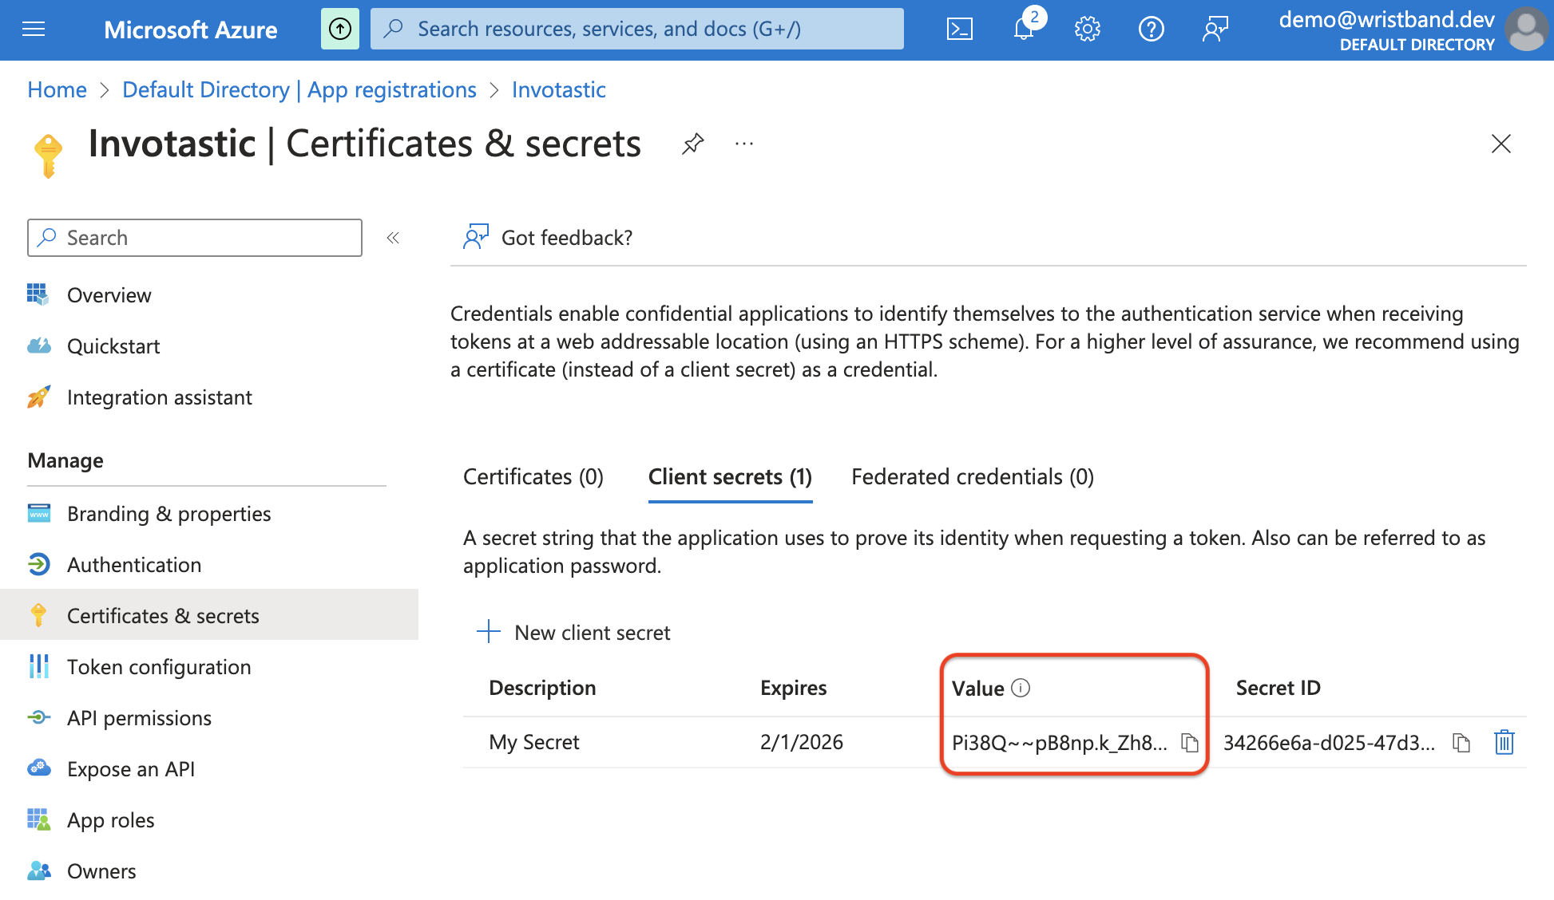Screen dimensions: 1554x900
Task: Open the help question mark menu
Action: [1151, 30]
